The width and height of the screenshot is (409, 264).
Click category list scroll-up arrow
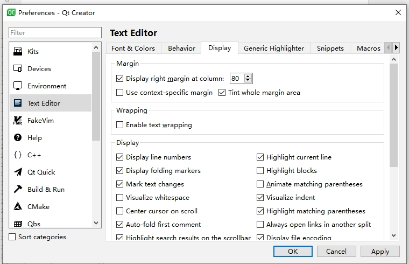pyautogui.click(x=96, y=47)
